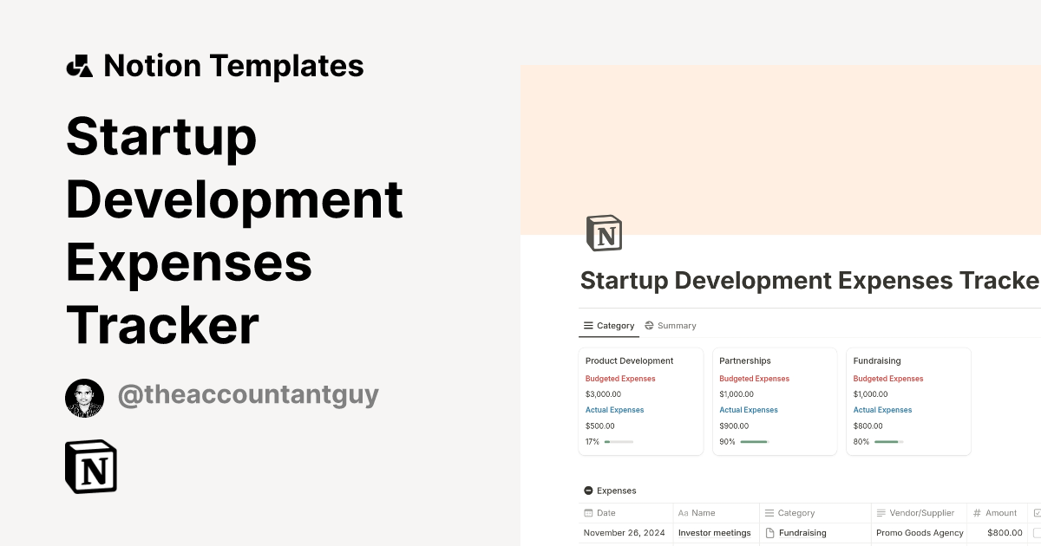Click the Promo Goods Agency vendor cell
This screenshot has width=1041, height=546.
(920, 533)
